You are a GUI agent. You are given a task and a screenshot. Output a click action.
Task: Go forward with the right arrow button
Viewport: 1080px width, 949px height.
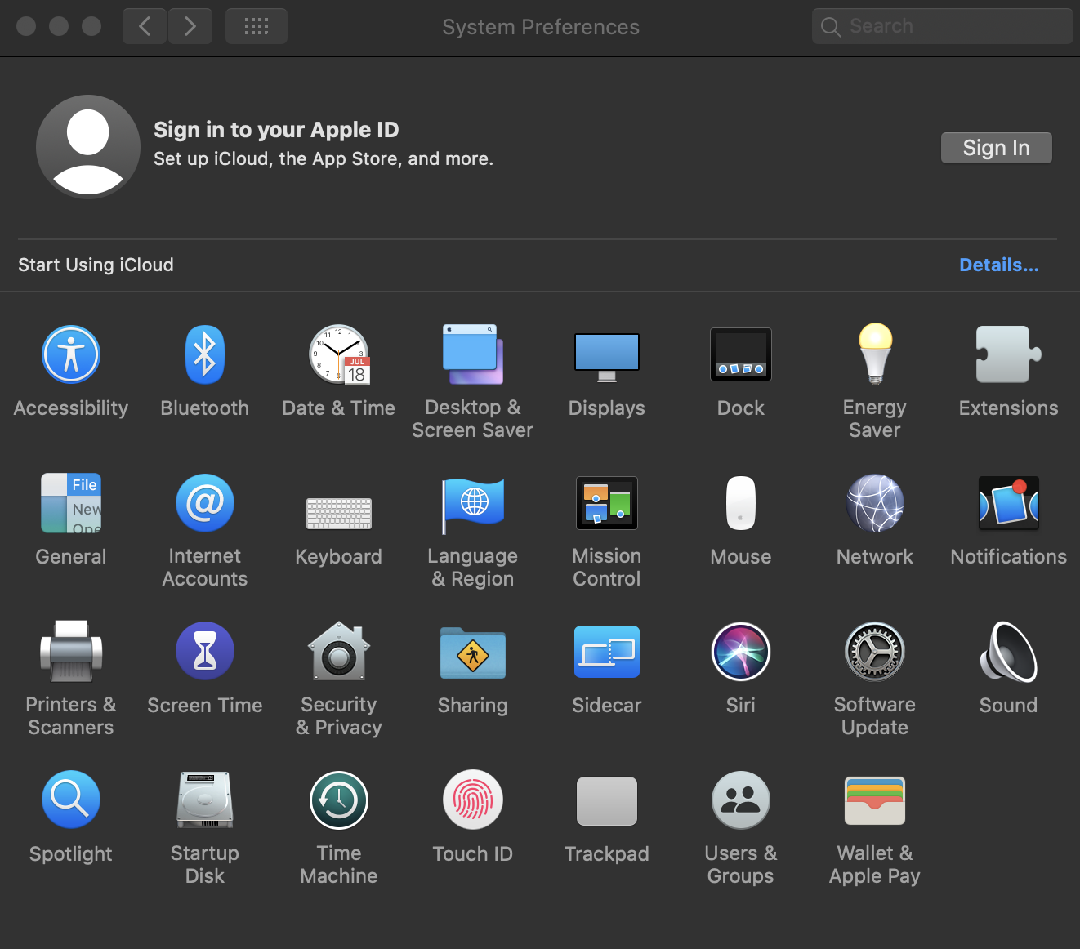190,26
